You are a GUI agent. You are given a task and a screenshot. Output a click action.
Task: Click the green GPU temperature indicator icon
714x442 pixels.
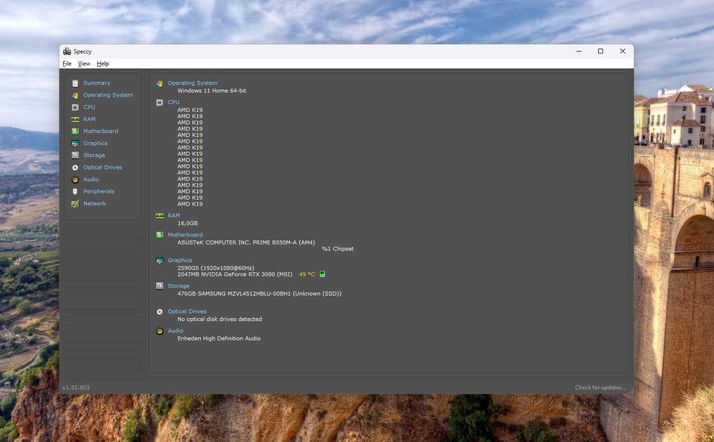[322, 274]
